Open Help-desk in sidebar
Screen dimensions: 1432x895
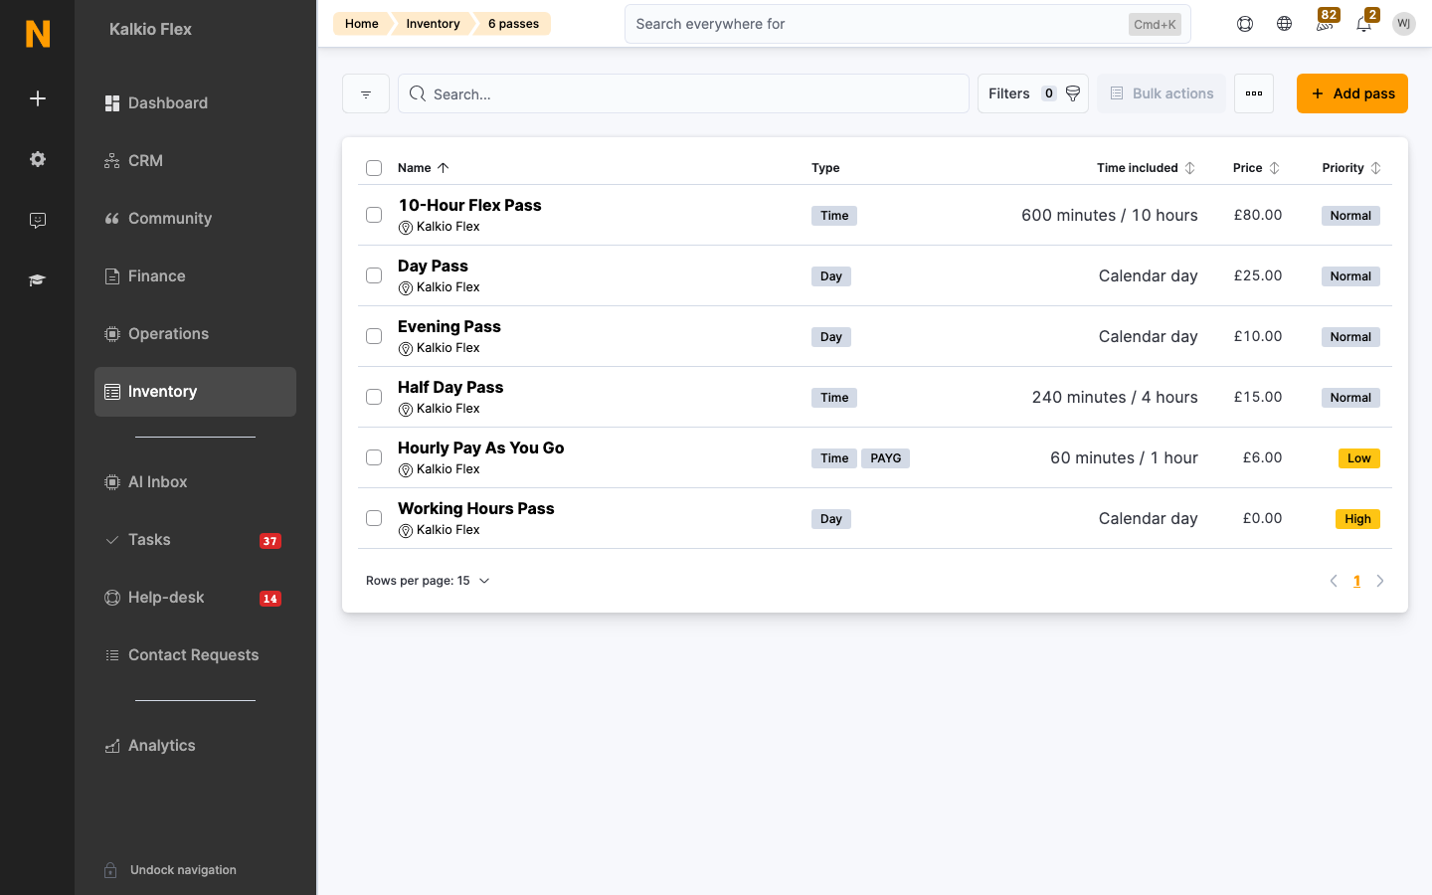[195, 598]
